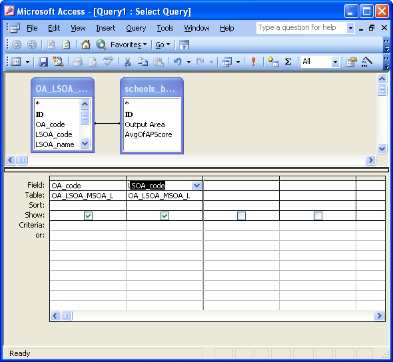Screen dimensions: 393x362
Task: Open the Go dropdown
Action: pyautogui.click(x=163, y=45)
